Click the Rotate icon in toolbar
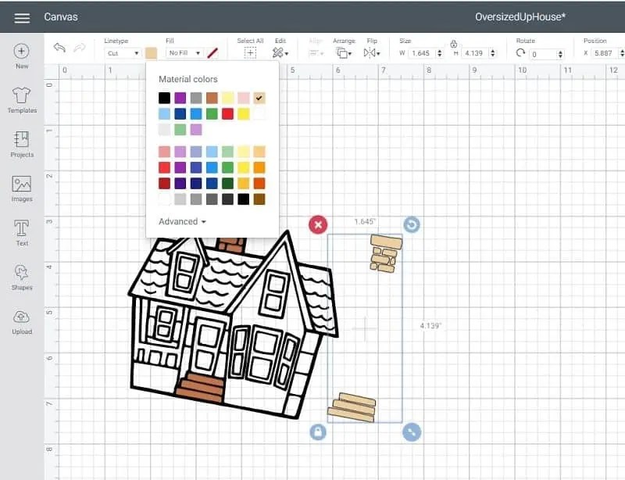The width and height of the screenshot is (625, 480). (x=520, y=52)
